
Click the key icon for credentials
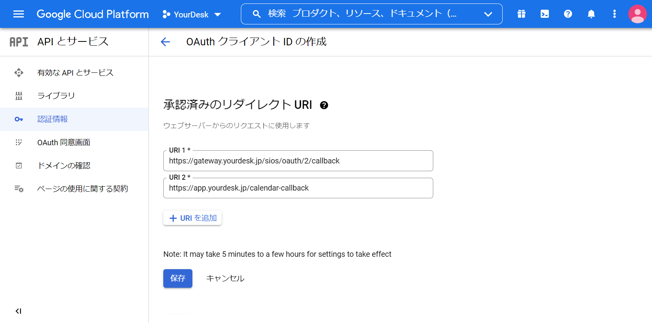[19, 119]
